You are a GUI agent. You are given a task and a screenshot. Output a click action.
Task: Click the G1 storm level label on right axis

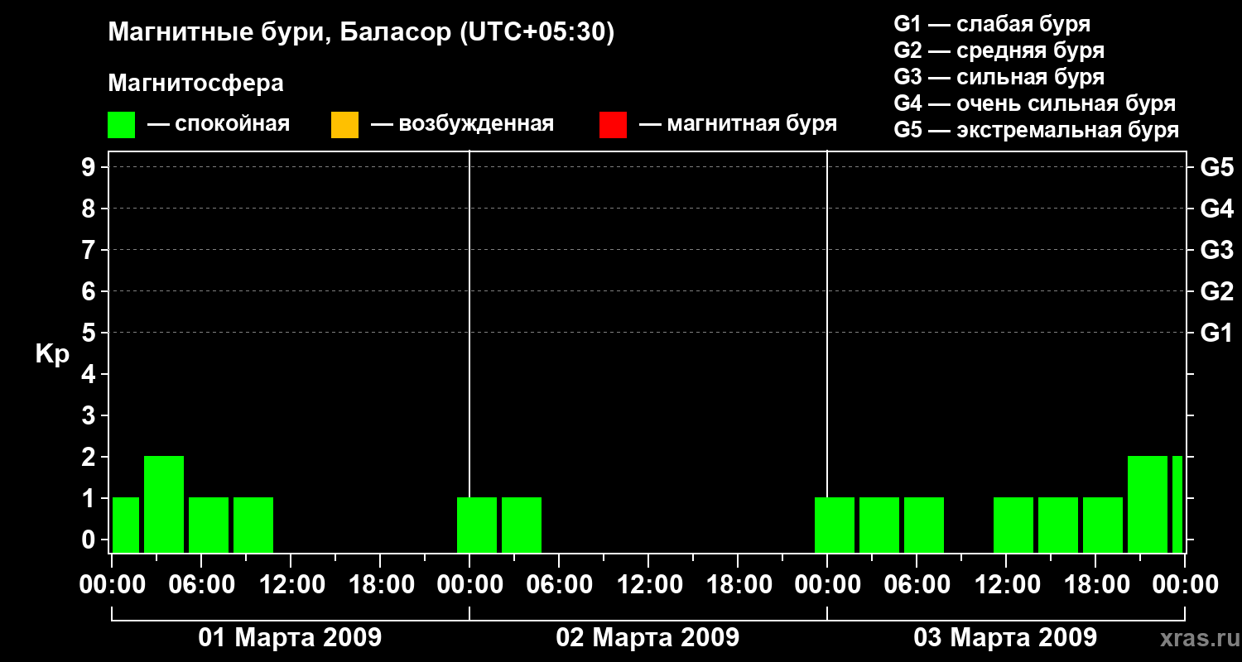click(x=1216, y=333)
